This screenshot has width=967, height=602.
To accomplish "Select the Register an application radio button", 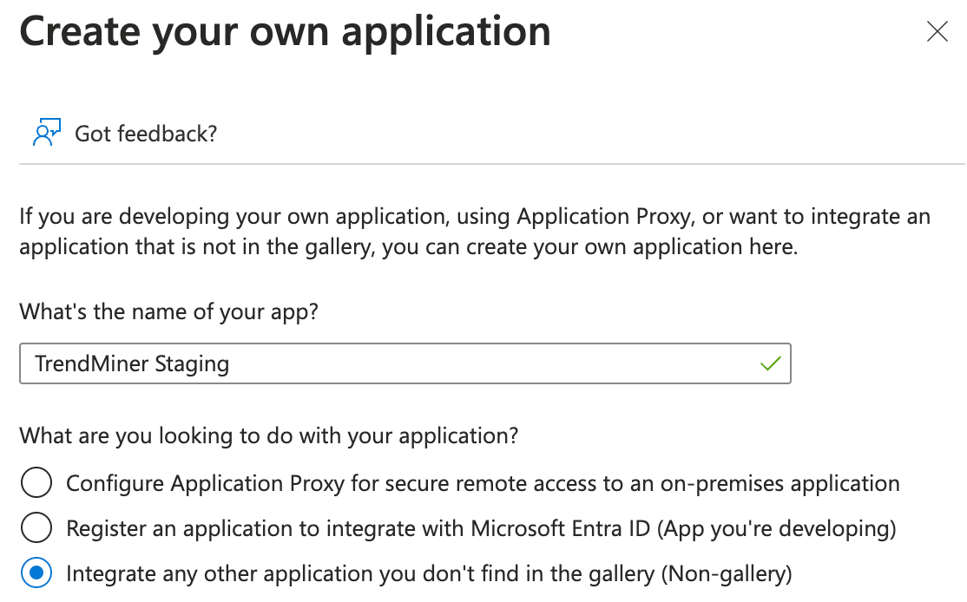I will click(36, 528).
